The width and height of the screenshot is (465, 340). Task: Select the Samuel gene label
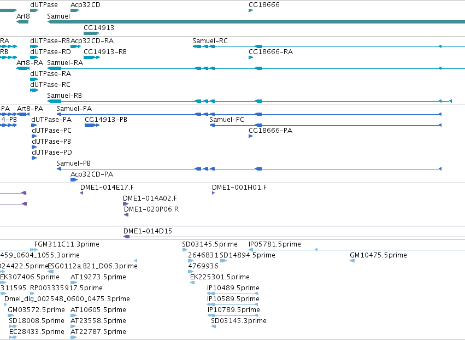click(x=58, y=16)
